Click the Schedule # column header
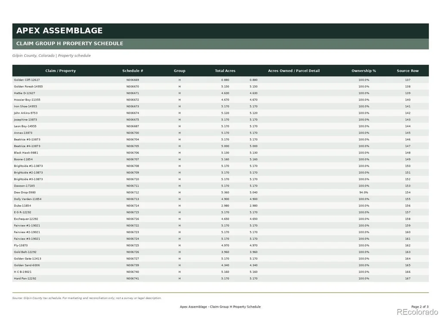Image resolution: width=441 pixels, height=331 pixels. click(x=133, y=71)
